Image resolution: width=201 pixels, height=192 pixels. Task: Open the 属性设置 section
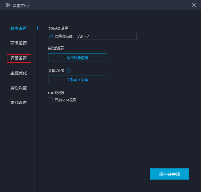pos(19,88)
